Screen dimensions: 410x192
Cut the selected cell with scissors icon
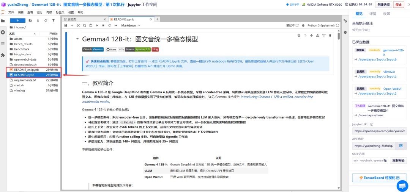[x=78, y=25]
